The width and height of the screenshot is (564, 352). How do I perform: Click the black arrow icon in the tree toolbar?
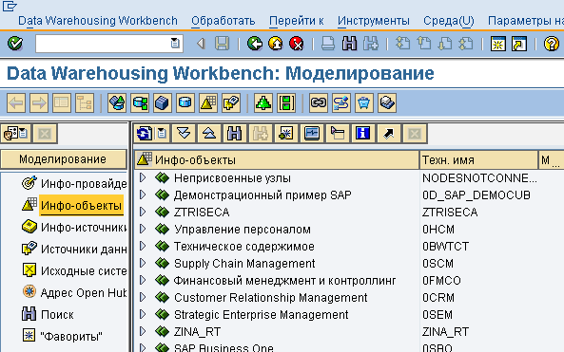pyautogui.click(x=388, y=134)
